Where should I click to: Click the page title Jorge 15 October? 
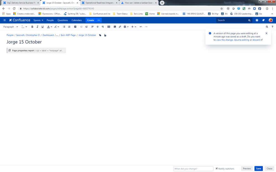[x=24, y=42]
